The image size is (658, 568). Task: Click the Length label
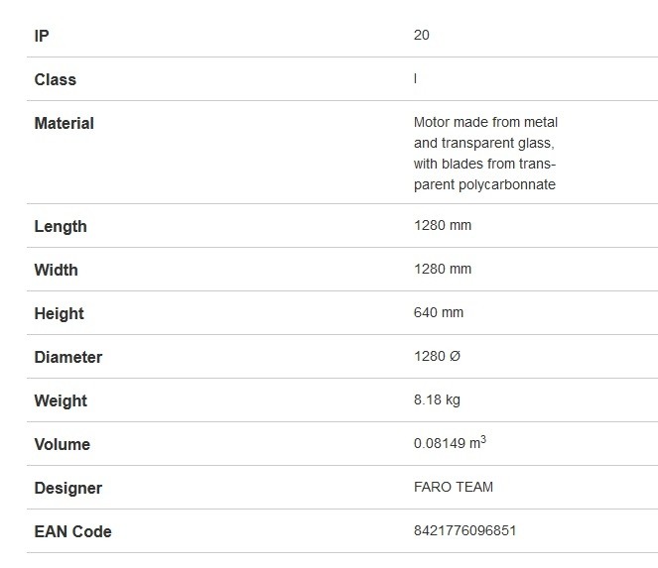click(61, 226)
